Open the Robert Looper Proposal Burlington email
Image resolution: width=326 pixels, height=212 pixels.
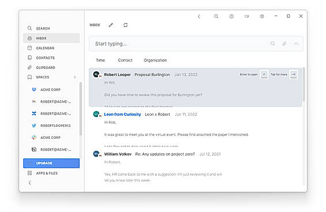pyautogui.click(x=195, y=87)
